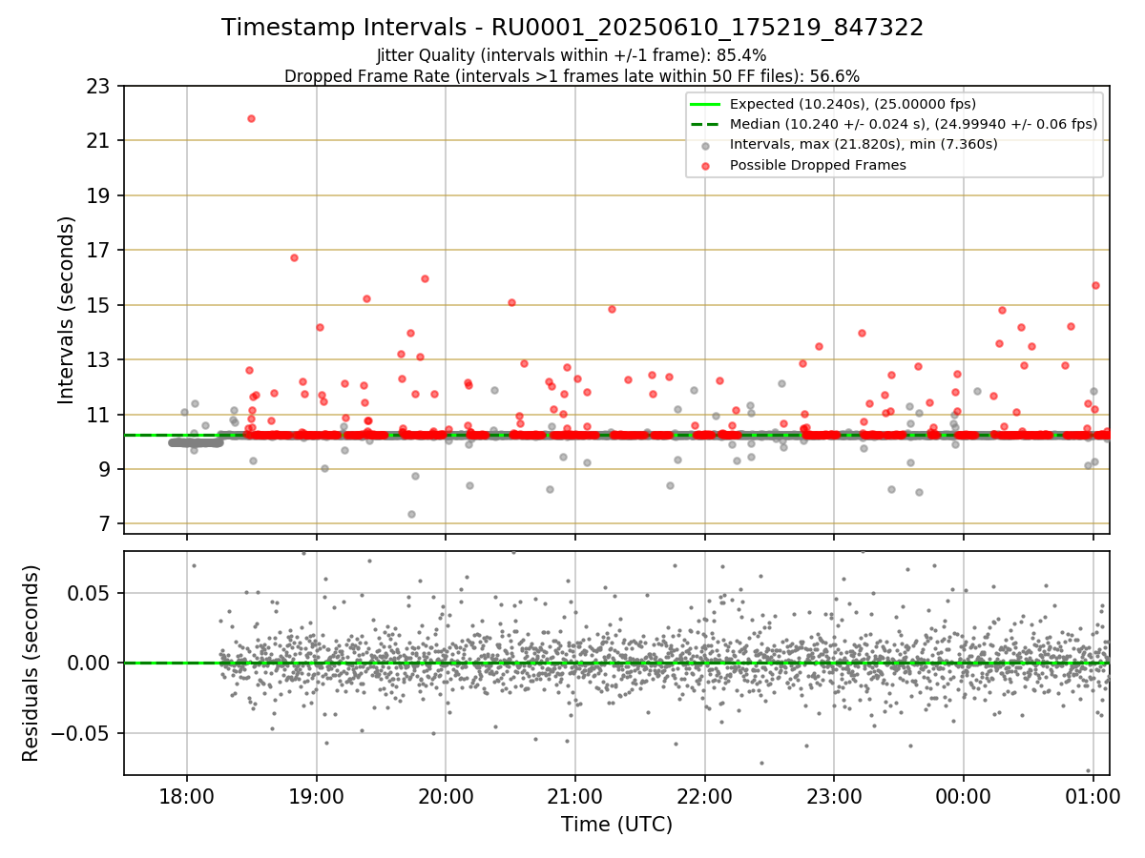Image resolution: width=1145 pixels, height=858 pixels.
Task: Click the x-axis tick label 23:00
Action: [x=834, y=794]
